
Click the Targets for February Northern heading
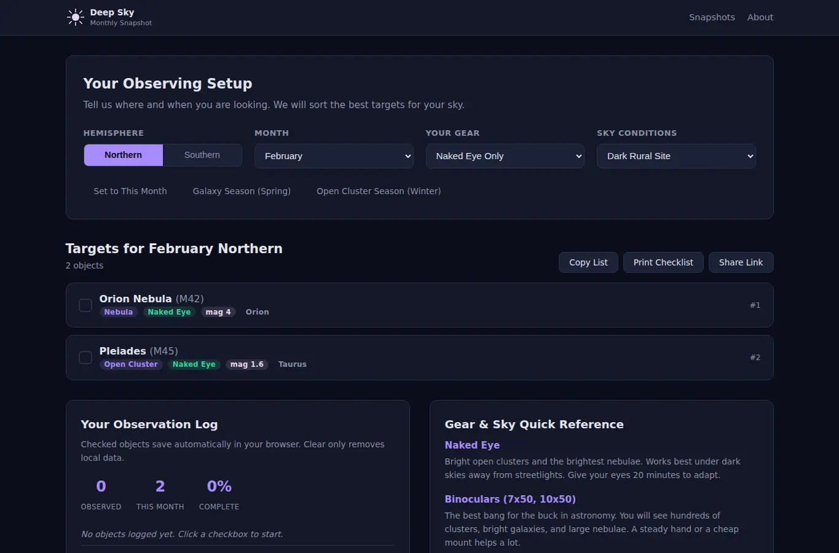pyautogui.click(x=174, y=248)
